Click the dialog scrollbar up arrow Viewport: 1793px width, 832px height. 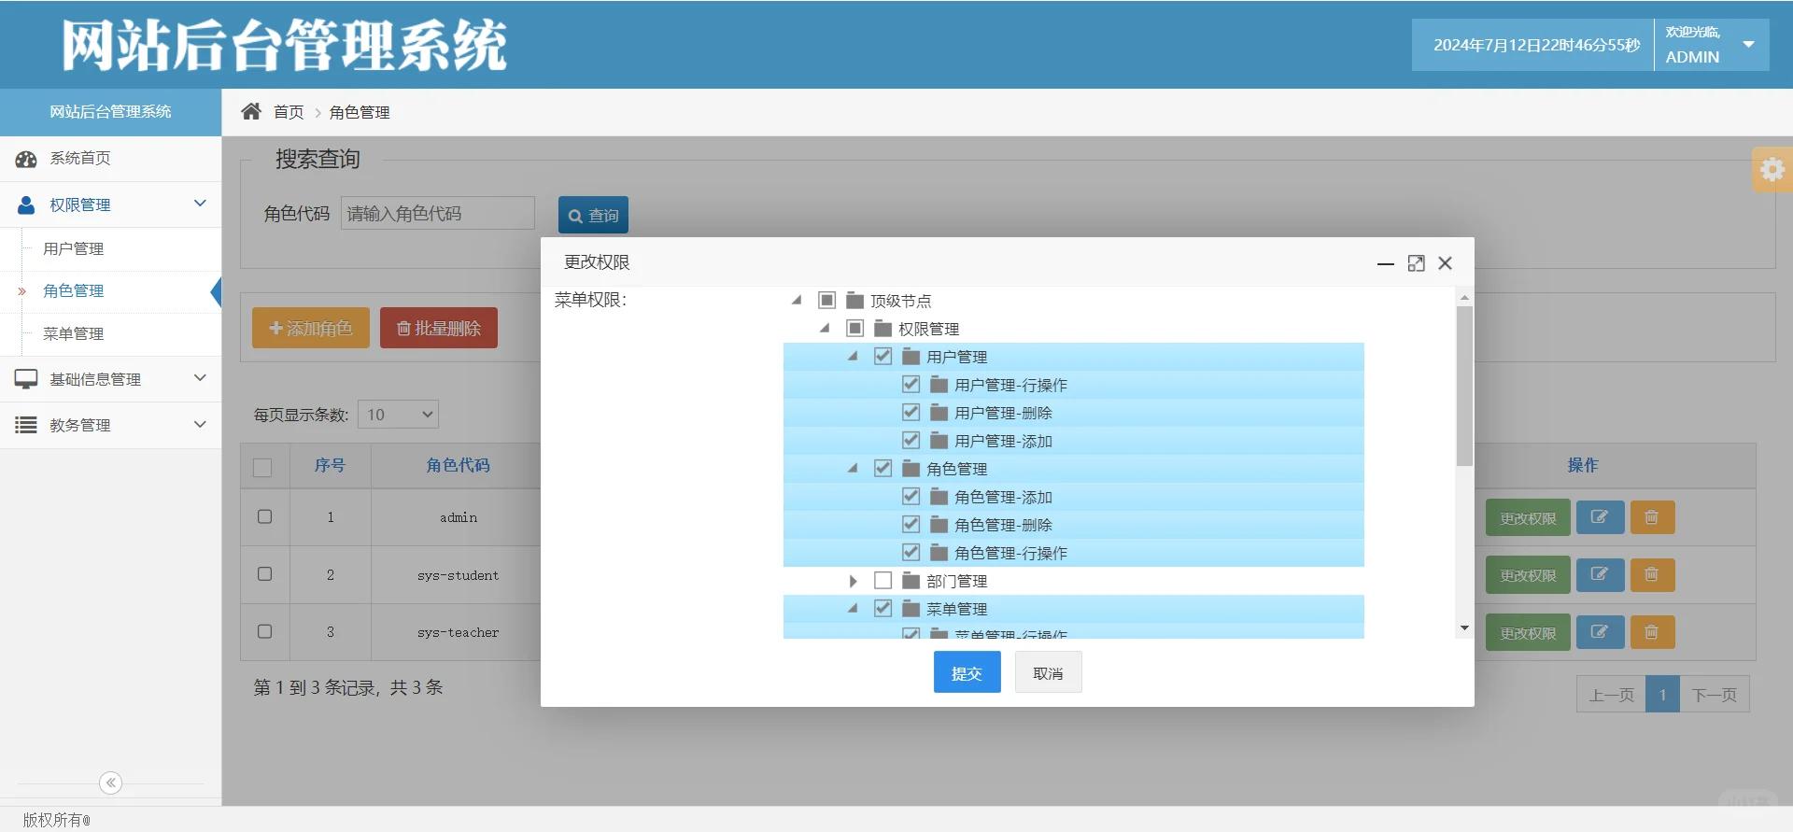point(1464,297)
